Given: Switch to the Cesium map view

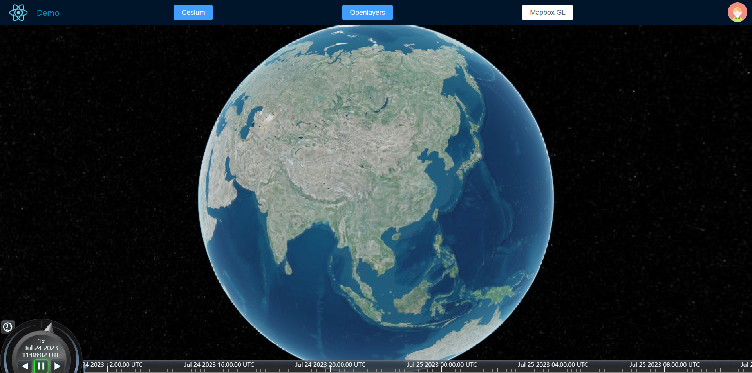Looking at the screenshot, I should (193, 13).
